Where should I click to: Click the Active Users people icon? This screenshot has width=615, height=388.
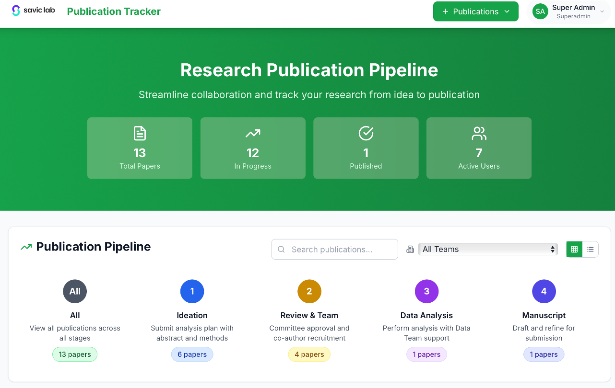click(x=479, y=133)
